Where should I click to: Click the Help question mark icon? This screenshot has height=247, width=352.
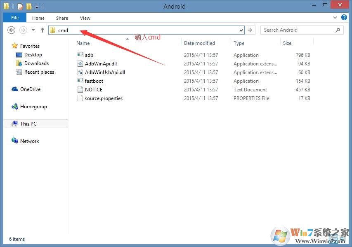(344, 18)
